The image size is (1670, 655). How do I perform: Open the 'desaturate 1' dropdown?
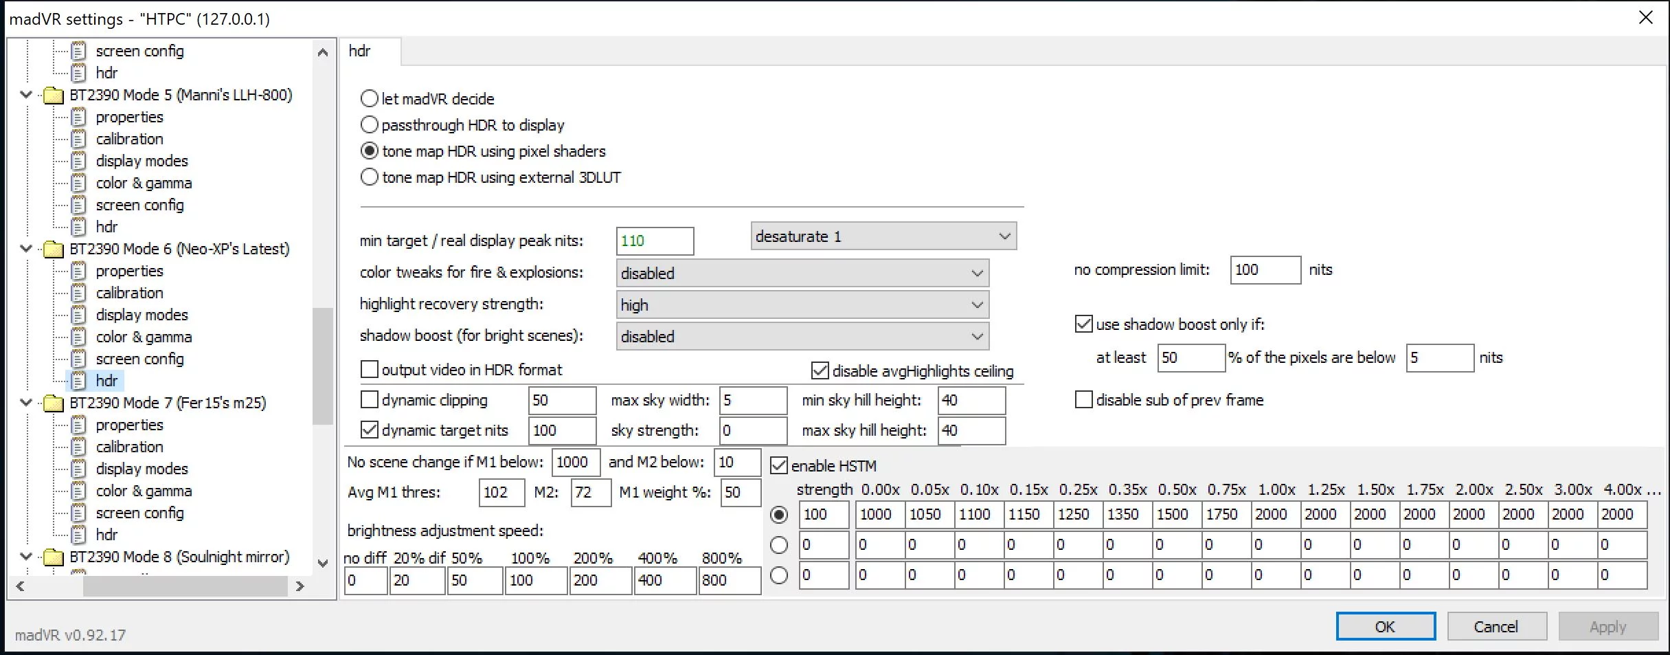pos(883,236)
